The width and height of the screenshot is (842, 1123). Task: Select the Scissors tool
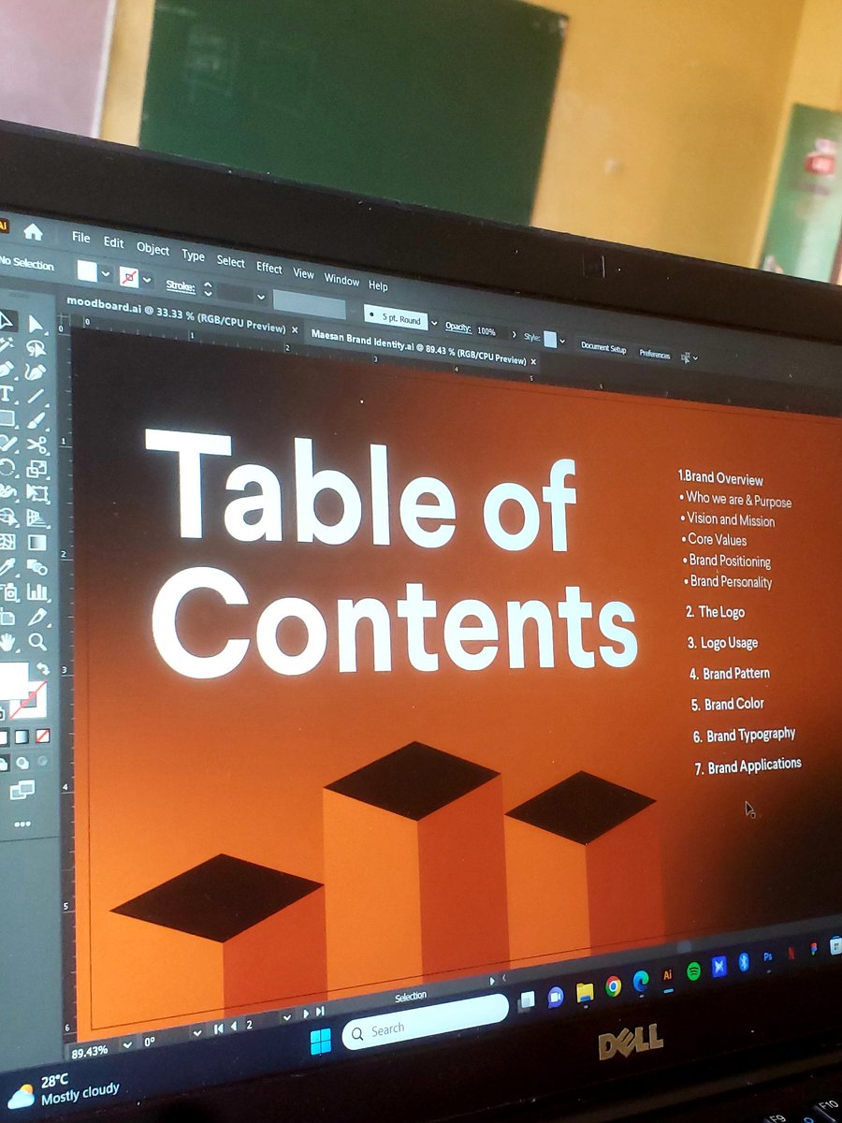point(36,445)
